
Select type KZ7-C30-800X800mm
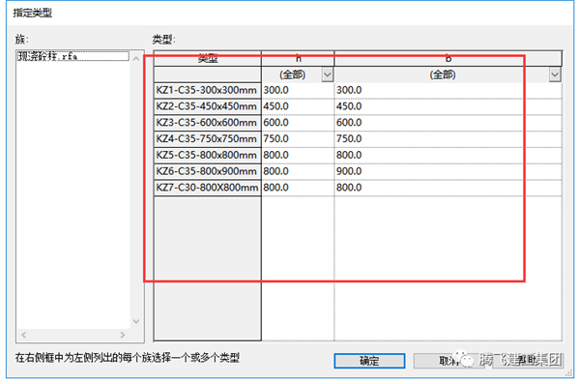pos(207,188)
